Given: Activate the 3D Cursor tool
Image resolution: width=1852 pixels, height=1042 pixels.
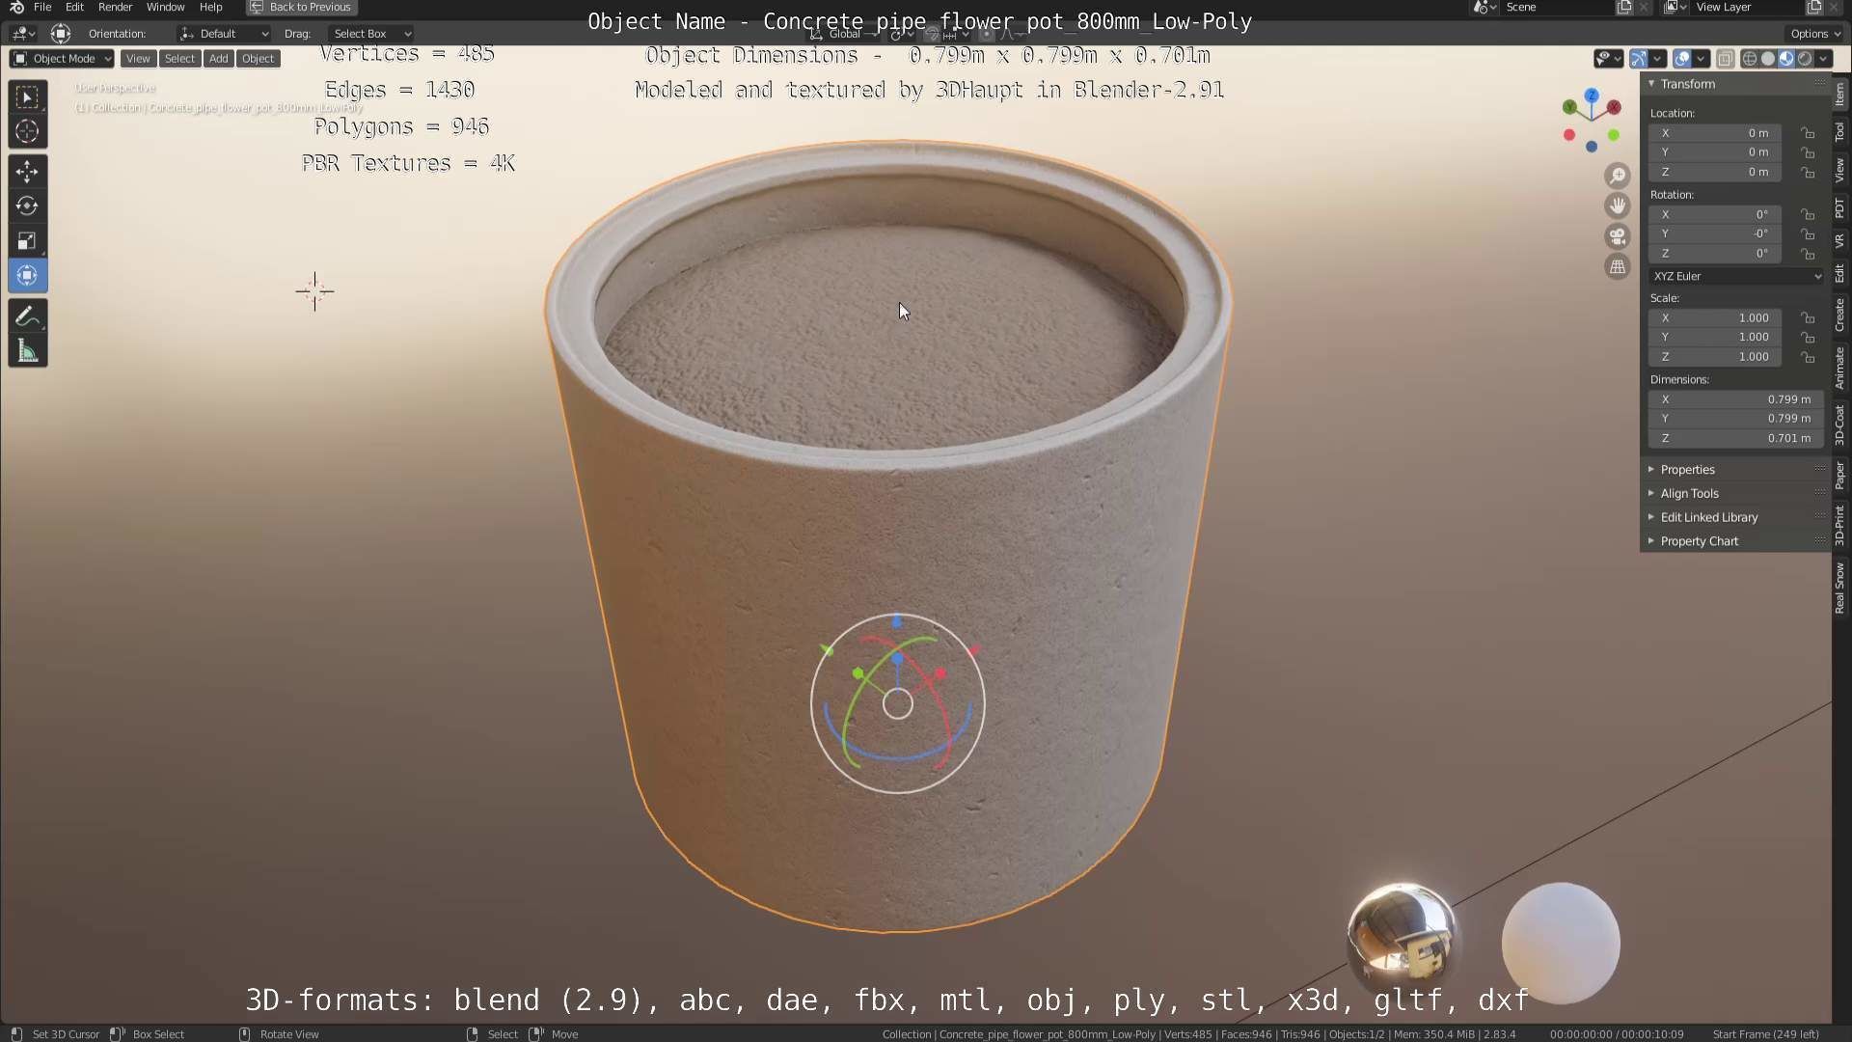Looking at the screenshot, I should (x=27, y=132).
